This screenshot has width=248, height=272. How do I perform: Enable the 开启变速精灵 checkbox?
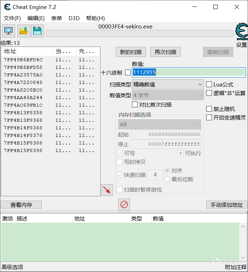tap(209, 117)
